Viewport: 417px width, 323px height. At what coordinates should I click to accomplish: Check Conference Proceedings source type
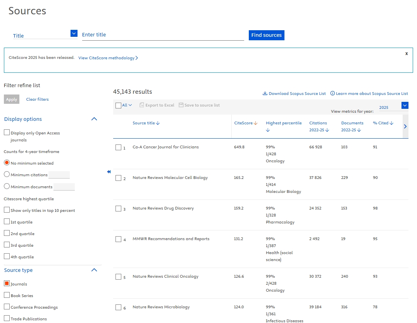click(x=7, y=306)
